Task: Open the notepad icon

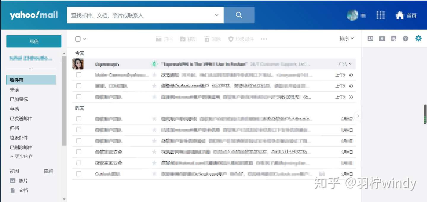Action: (x=394, y=39)
